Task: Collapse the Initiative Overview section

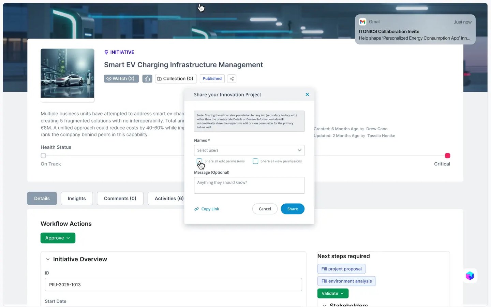Action: coord(48,259)
